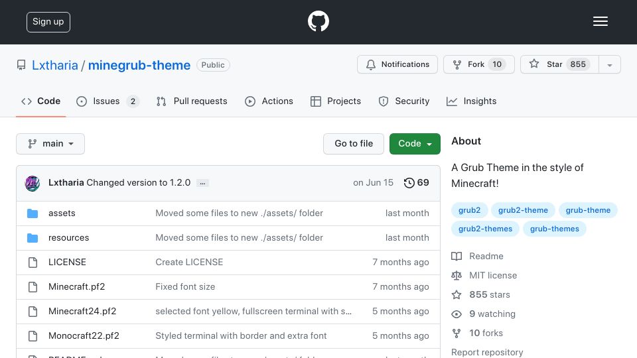Image resolution: width=637 pixels, height=358 pixels.
Task: Click the Public visibility badge
Action: coord(213,65)
